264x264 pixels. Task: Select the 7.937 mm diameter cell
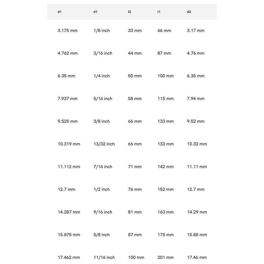(68, 99)
